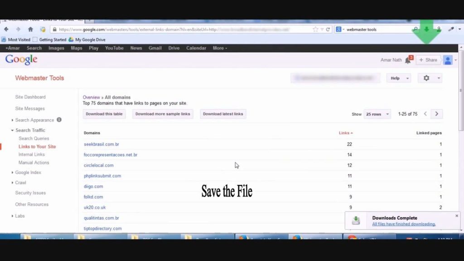Select Links to Your Site in sidebar
This screenshot has width=464, height=261.
click(37, 146)
